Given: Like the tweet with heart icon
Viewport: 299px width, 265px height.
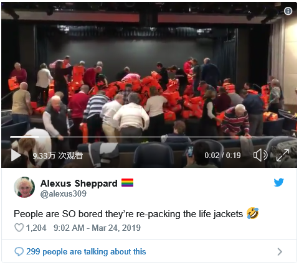Looking at the screenshot, I should 19,228.
